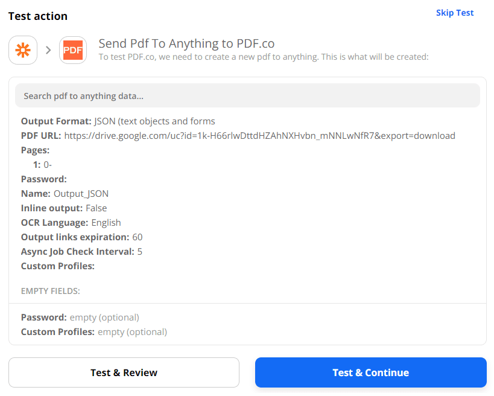Screen dimensions: 494x396
Task: Click the Zapier orange asterisk icon
Action: click(23, 50)
